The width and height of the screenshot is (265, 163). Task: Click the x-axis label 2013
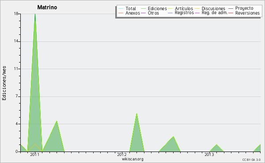[x=209, y=155]
